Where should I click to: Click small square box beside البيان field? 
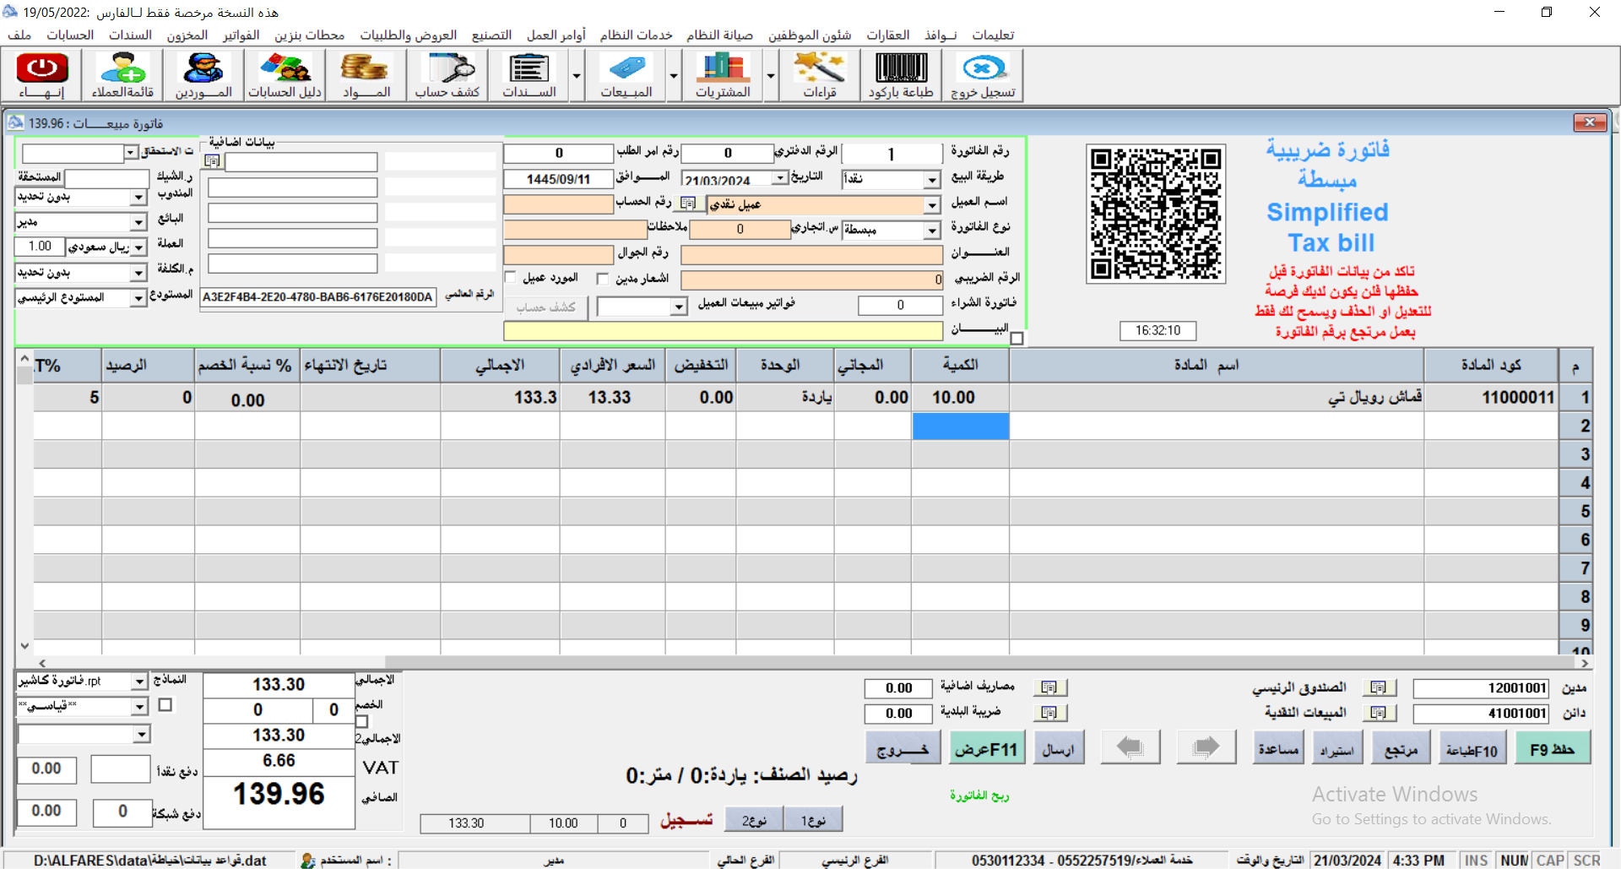point(1017,338)
